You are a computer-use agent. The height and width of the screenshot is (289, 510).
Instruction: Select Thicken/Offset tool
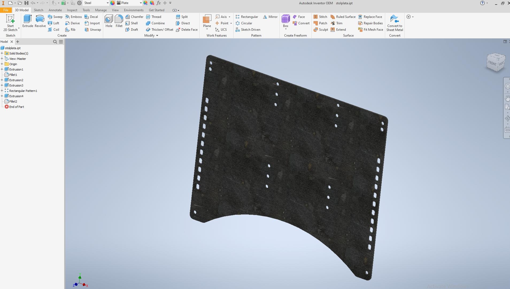pos(160,29)
